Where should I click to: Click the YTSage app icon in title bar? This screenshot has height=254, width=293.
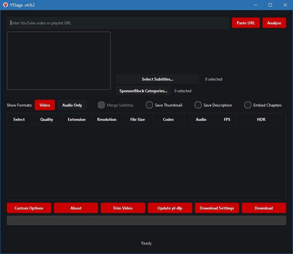6,5
